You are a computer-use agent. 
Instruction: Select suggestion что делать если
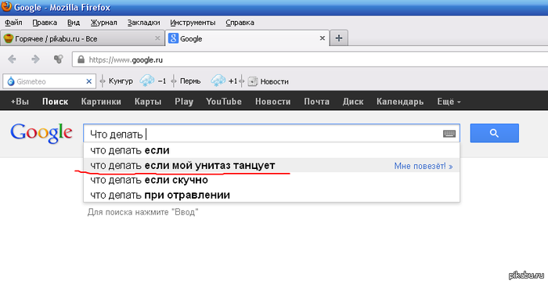tap(272, 150)
